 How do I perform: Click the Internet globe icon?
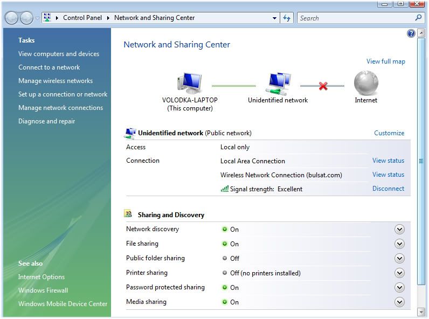pyautogui.click(x=366, y=84)
